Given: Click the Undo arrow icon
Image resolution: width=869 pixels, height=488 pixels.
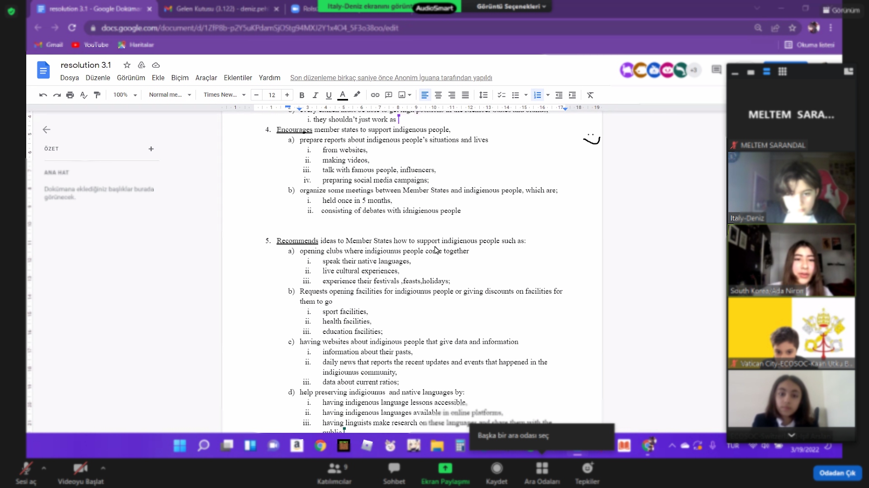Looking at the screenshot, I should (43, 95).
